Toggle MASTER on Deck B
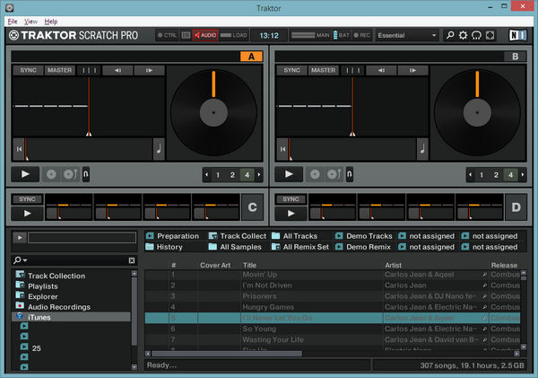538x378 pixels. tap(321, 70)
